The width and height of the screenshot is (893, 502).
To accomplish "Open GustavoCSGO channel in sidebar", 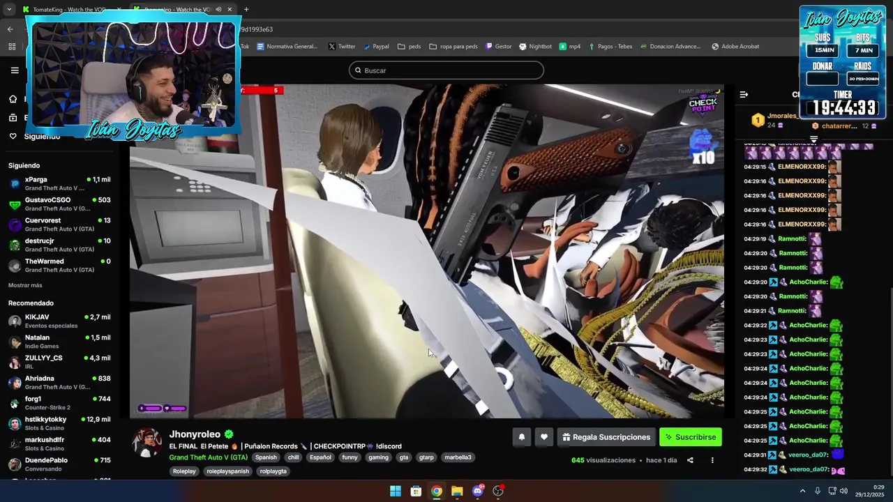I will tap(59, 204).
